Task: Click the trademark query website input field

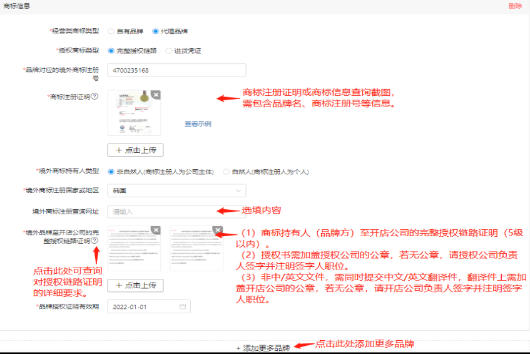Action: pos(161,212)
